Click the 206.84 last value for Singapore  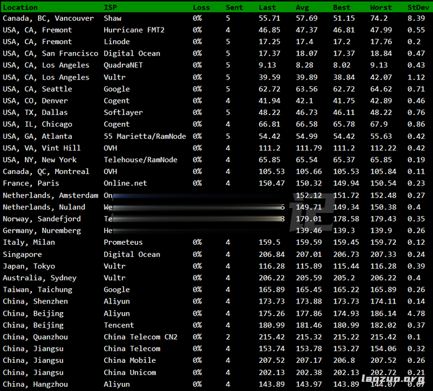coord(272,255)
